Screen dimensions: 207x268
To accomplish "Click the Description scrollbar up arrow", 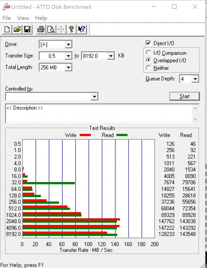I will [x=195, y=108].
